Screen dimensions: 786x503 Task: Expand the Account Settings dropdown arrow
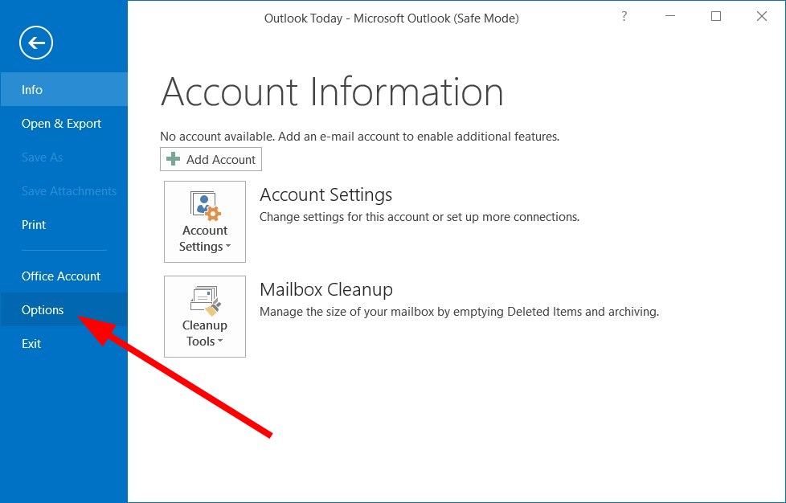tap(228, 247)
